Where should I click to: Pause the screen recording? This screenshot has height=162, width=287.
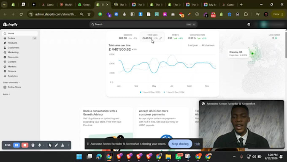pyautogui.click(x=16, y=145)
